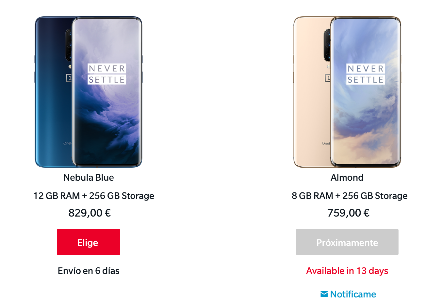Click the 759,00 € price
This screenshot has width=441, height=302.
coord(349,213)
